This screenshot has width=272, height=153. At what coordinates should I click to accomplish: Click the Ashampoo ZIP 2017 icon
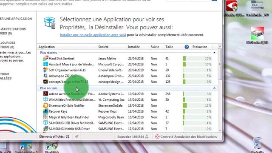[45, 76]
